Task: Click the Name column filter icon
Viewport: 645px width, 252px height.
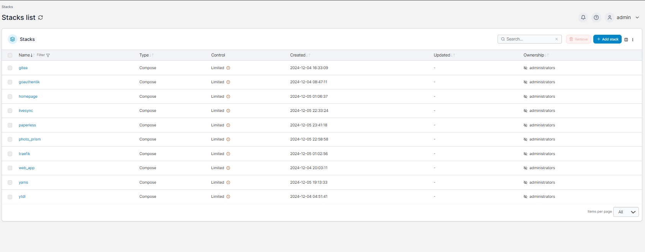Action: (48, 55)
